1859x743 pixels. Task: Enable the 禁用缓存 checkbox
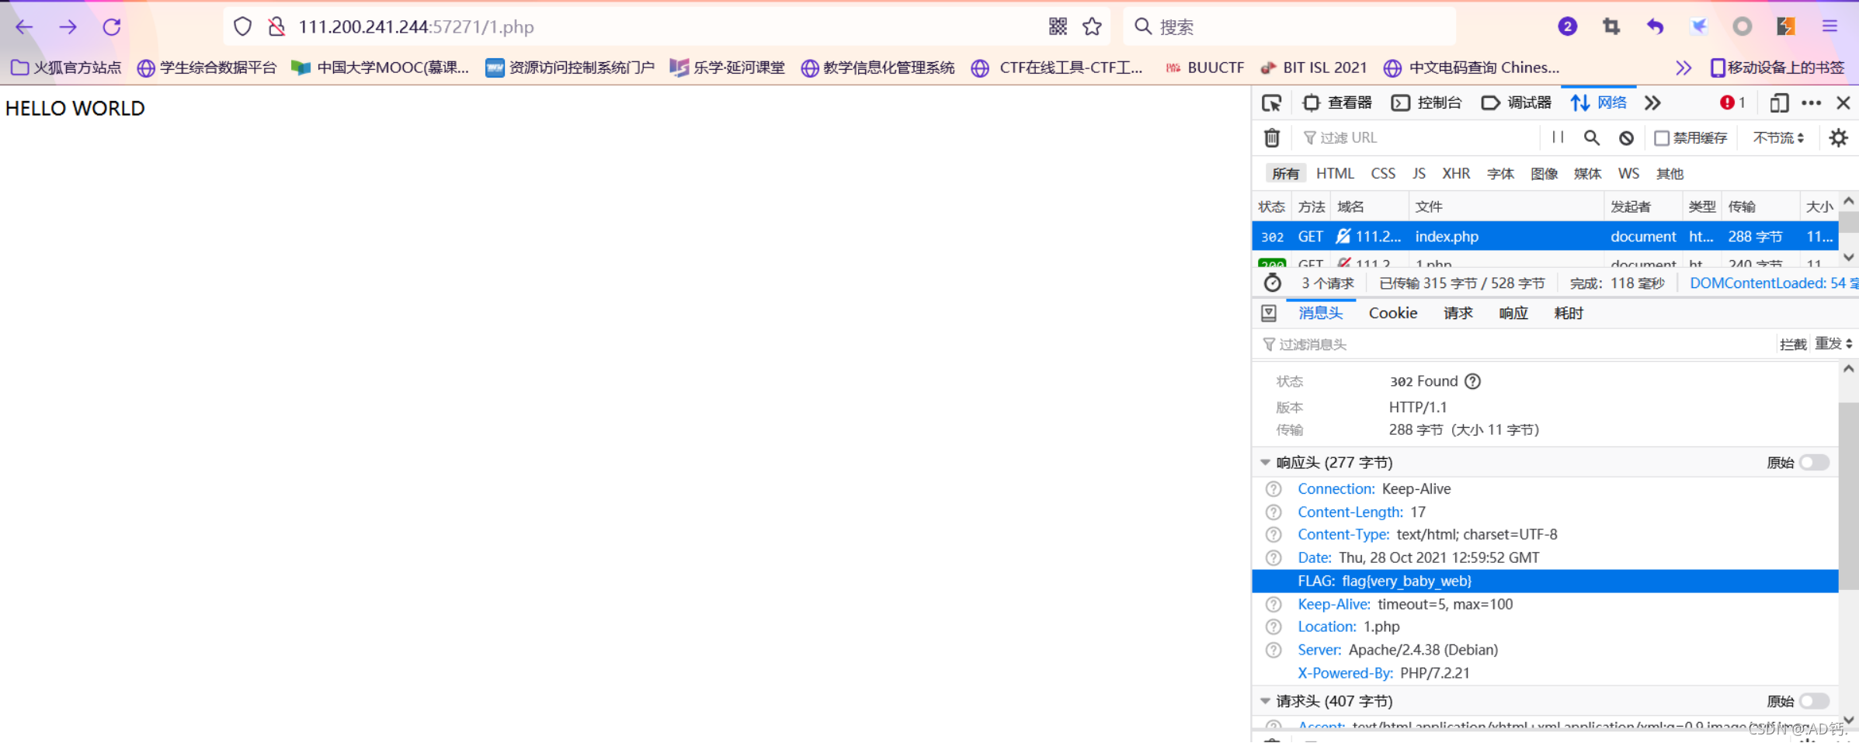point(1662,137)
